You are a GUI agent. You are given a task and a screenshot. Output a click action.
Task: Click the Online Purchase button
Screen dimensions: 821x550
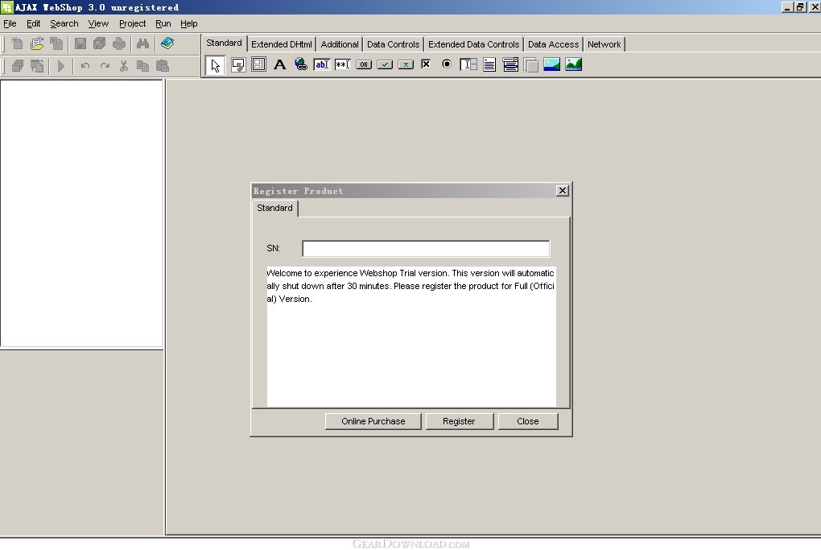pos(373,421)
